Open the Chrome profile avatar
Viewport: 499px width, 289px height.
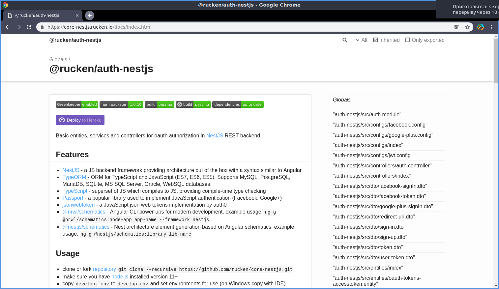(481, 27)
